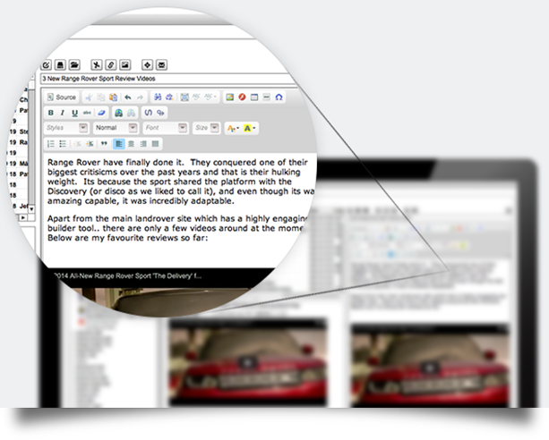This screenshot has width=549, height=440.
Task: Play the right red car video on the laptop
Action: 430,368
